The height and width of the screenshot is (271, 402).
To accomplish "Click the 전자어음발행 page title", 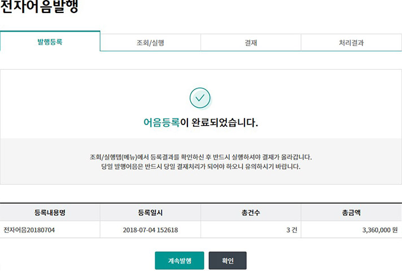I will click(x=40, y=8).
